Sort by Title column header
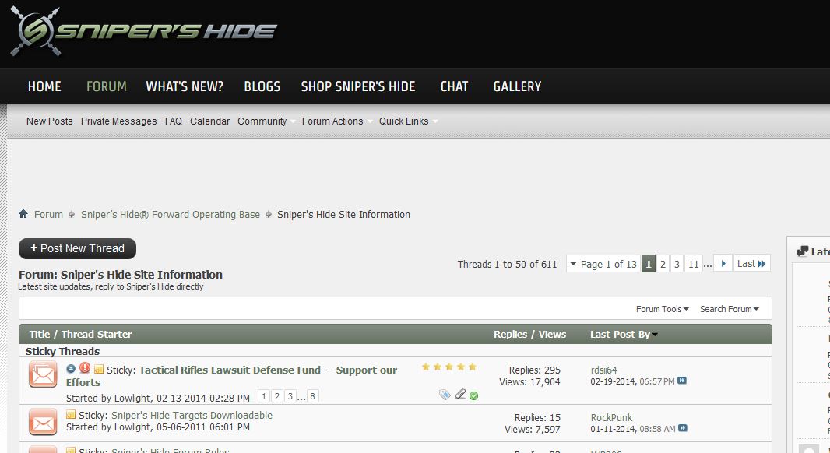This screenshot has width=830, height=453. 40,335
